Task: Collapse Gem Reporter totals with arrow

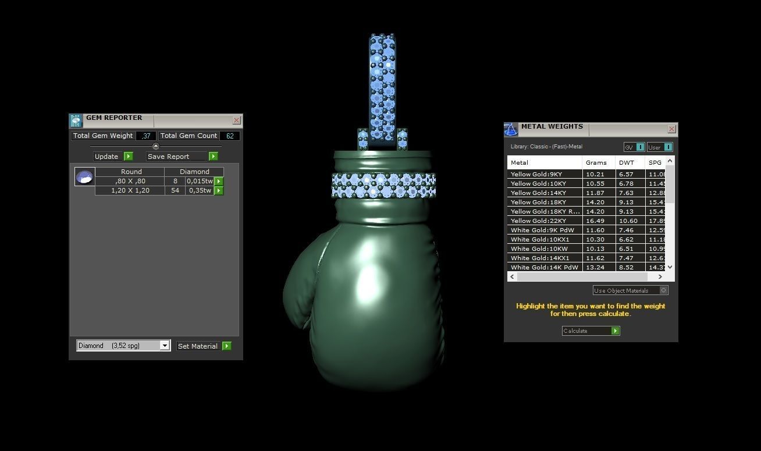Action: click(155, 146)
